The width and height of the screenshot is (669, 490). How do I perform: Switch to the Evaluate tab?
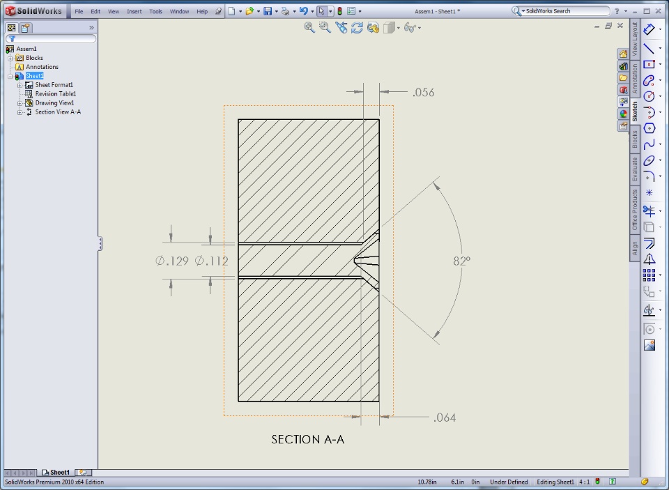point(635,169)
